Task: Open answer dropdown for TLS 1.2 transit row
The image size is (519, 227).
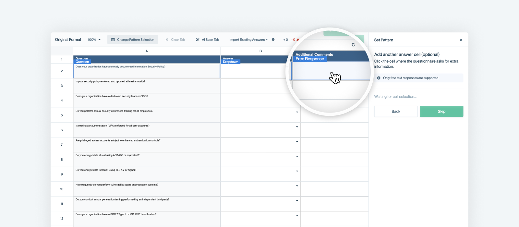Action: tap(297, 171)
